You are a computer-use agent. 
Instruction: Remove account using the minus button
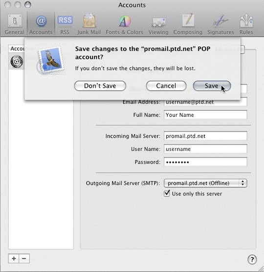(24, 258)
